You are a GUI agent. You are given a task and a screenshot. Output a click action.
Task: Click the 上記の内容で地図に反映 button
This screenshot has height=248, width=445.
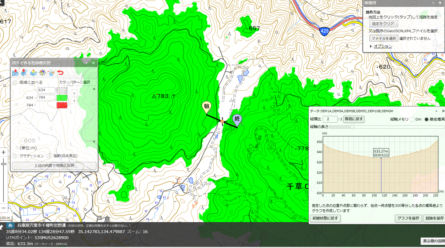[x=54, y=166]
